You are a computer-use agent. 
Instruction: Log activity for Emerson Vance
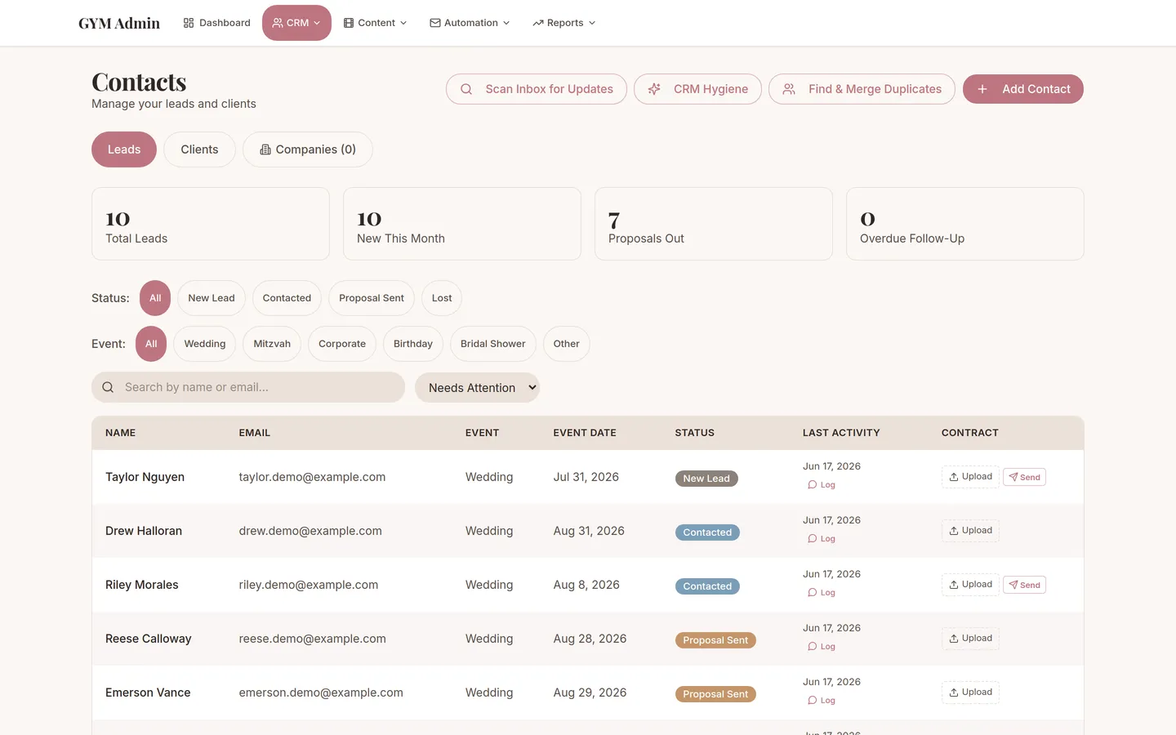822,701
